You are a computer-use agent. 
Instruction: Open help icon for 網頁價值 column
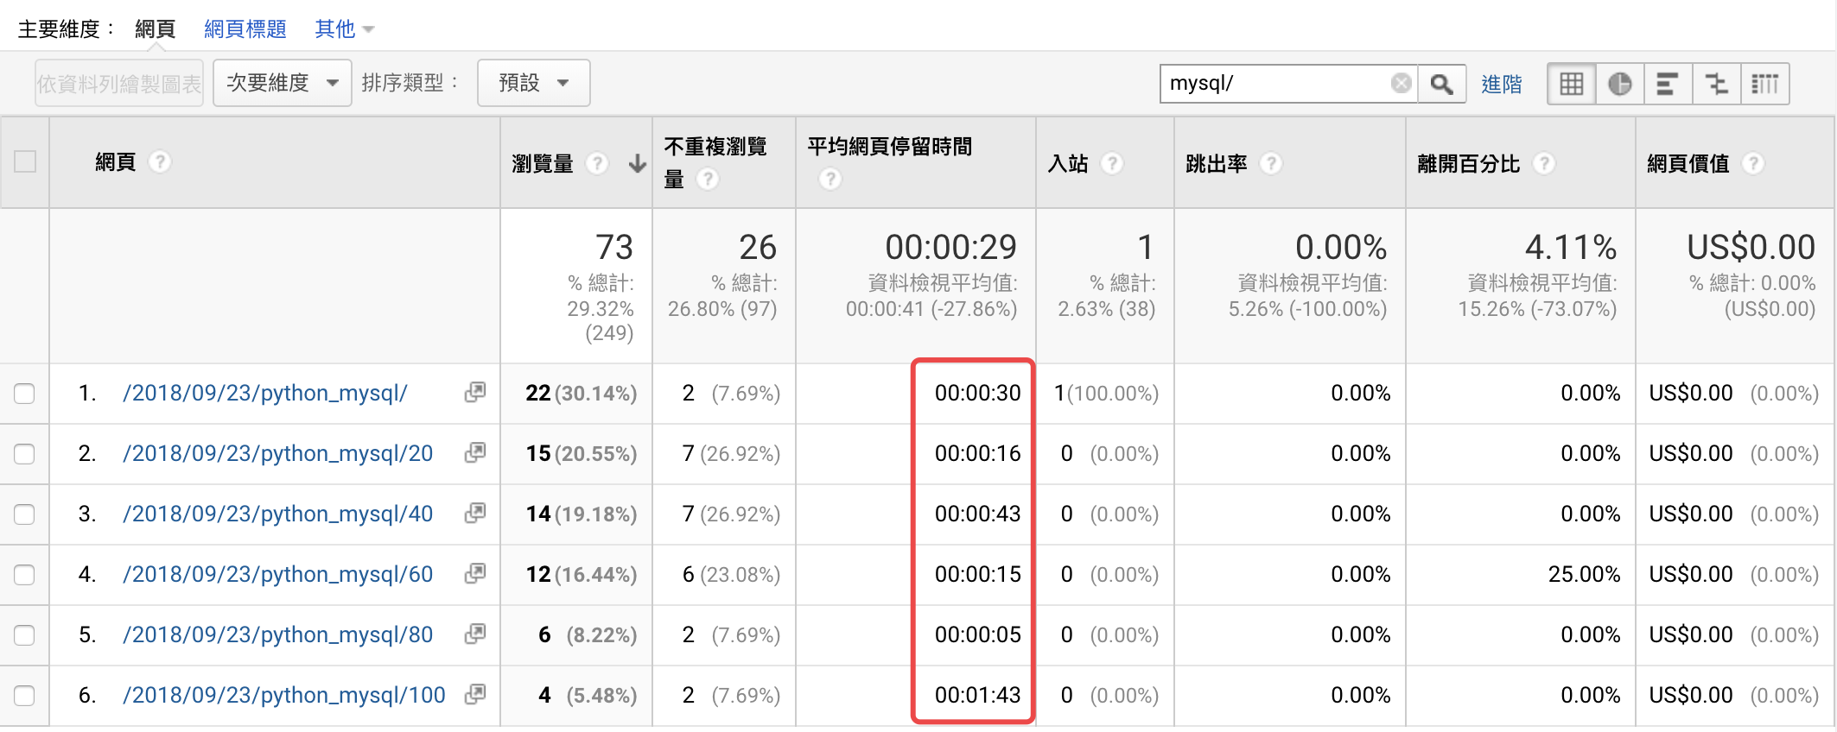1753,163
